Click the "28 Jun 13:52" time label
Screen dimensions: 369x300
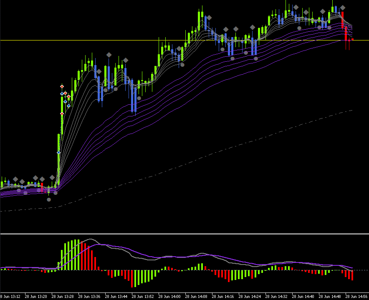143,297
